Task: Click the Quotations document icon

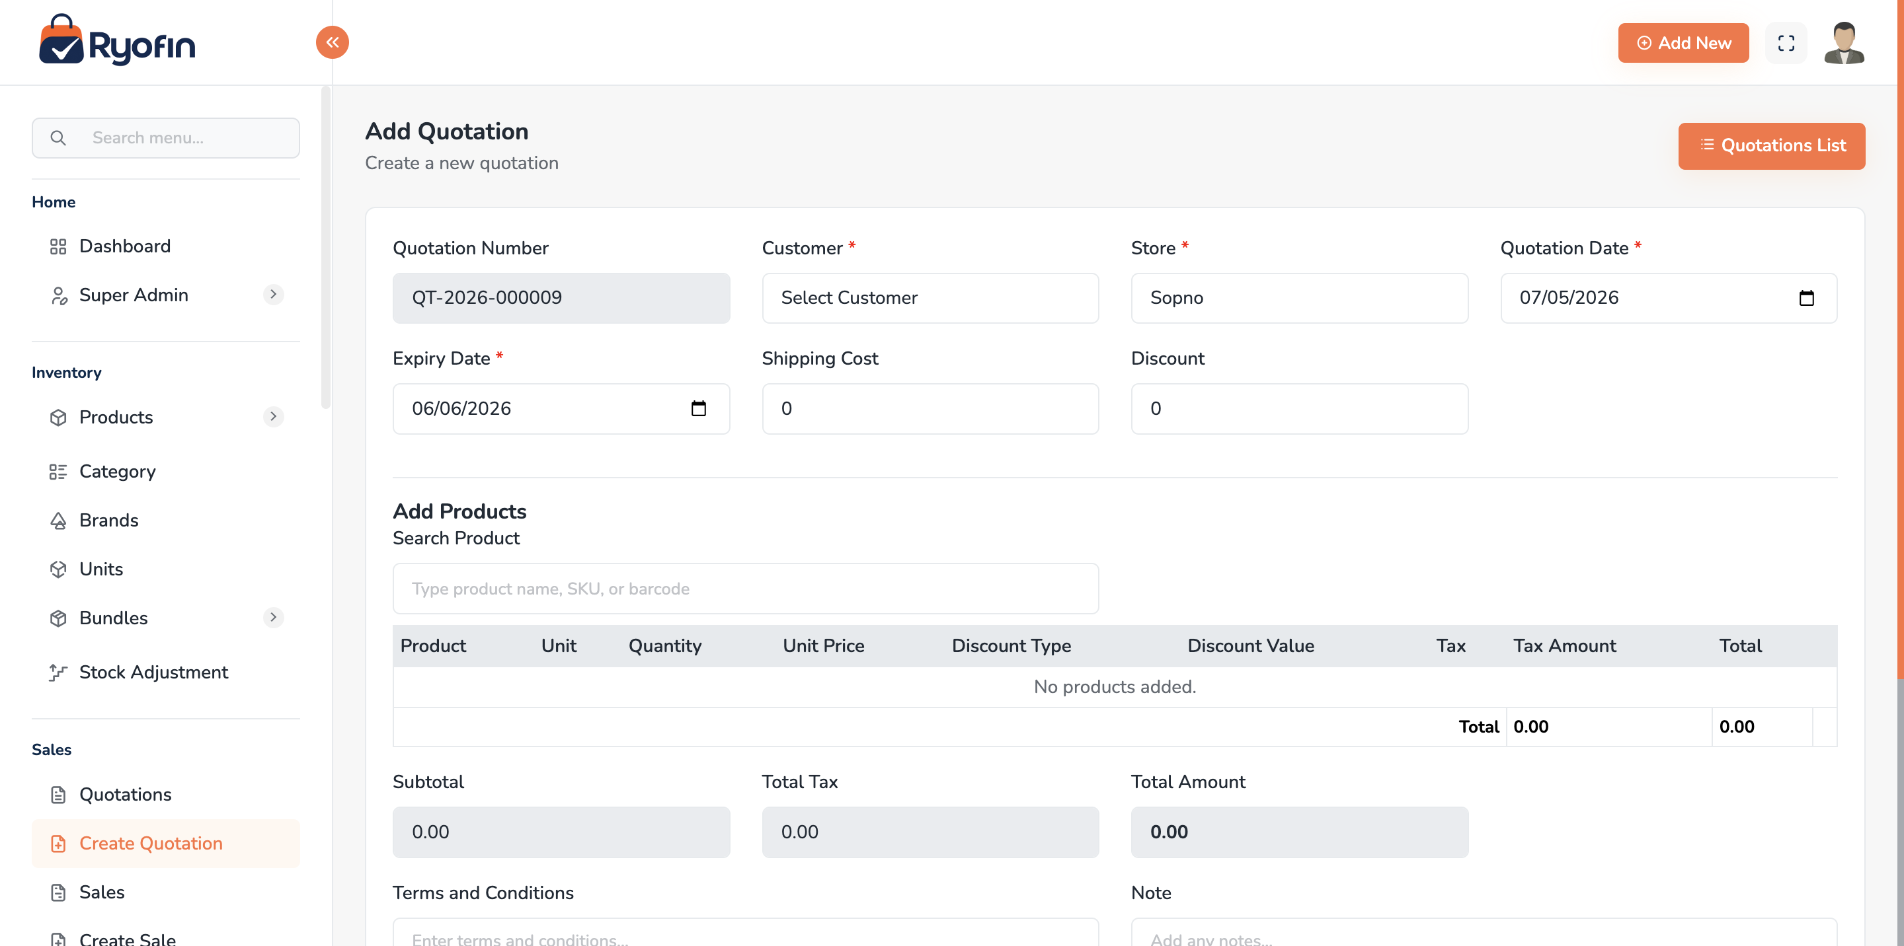Action: coord(58,794)
